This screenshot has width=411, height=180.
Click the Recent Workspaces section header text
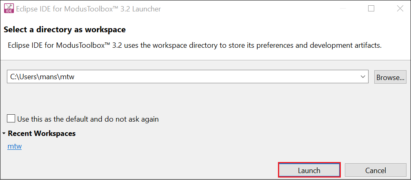(x=42, y=133)
